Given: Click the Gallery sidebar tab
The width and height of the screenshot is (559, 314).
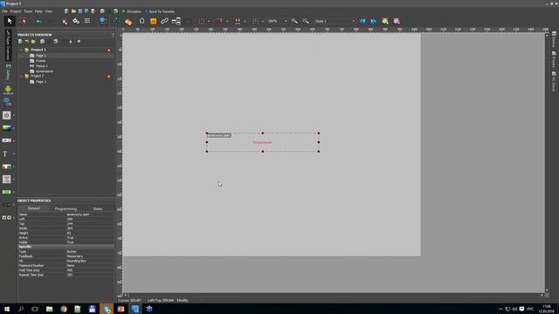Looking at the screenshot, I should 8,72.
